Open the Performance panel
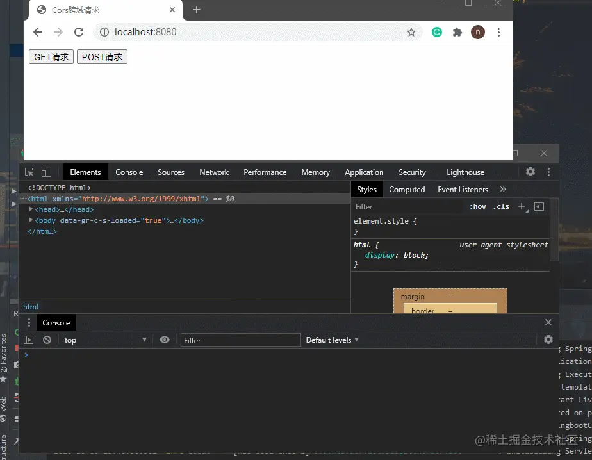Image resolution: width=592 pixels, height=460 pixels. point(265,172)
